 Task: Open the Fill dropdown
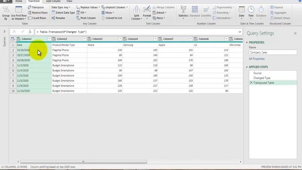click(x=81, y=13)
